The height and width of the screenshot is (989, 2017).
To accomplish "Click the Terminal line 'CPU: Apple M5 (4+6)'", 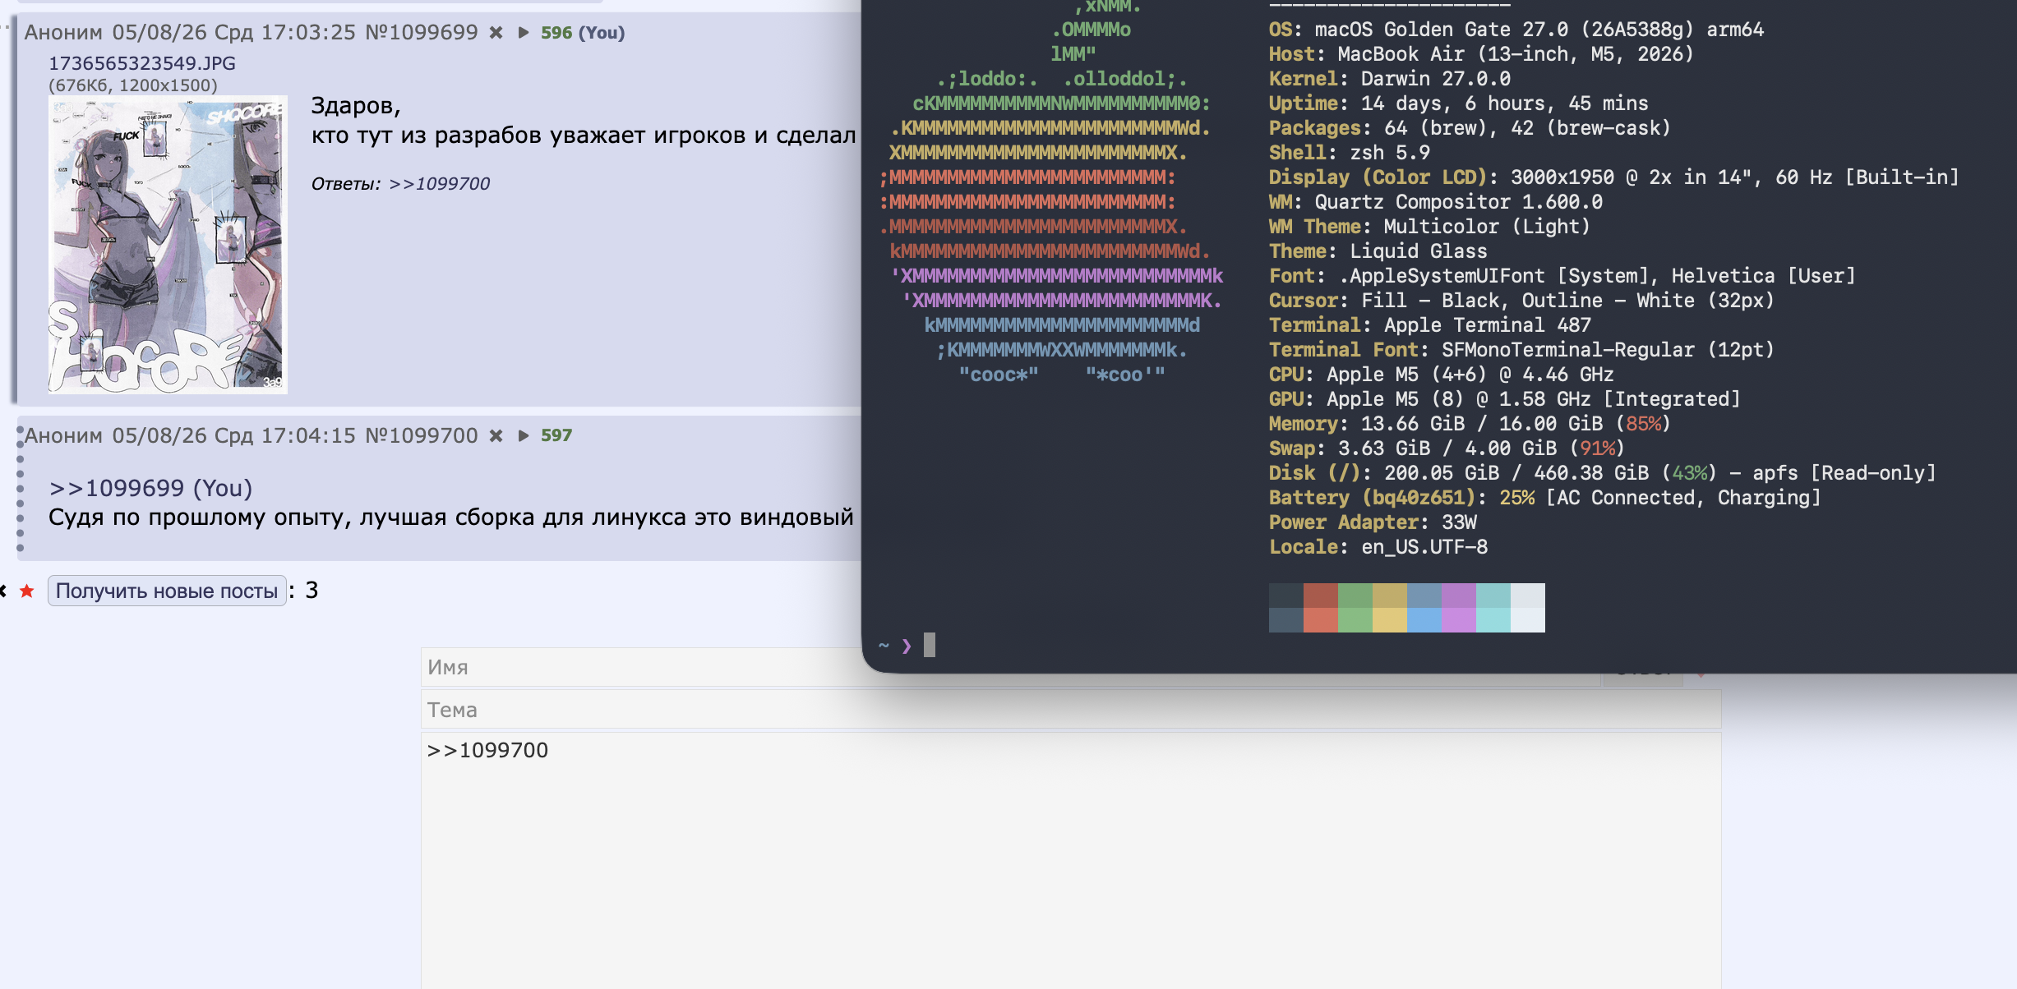I will point(1442,375).
